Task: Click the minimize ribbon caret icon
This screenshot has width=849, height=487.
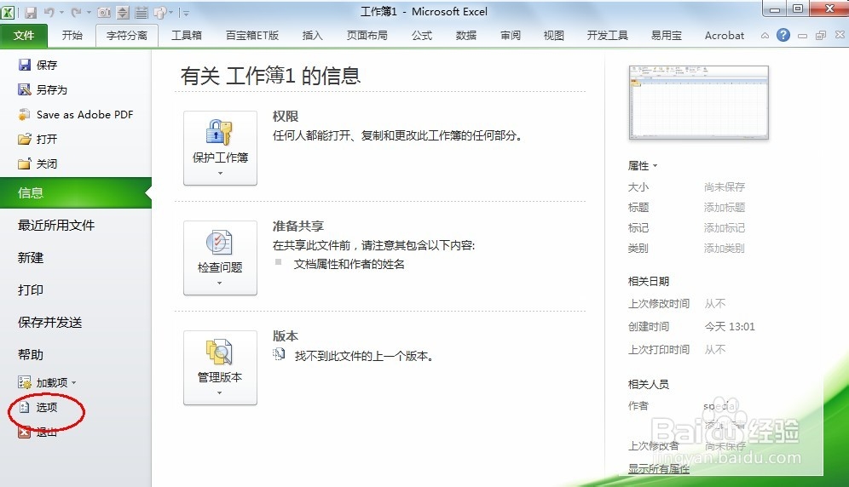Action: 765,36
